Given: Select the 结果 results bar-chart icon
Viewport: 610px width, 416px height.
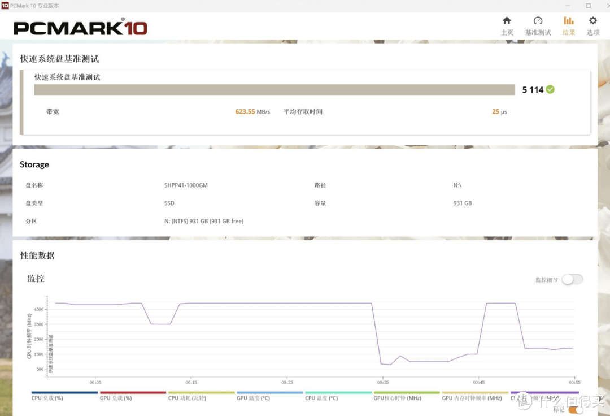Looking at the screenshot, I should coord(568,25).
